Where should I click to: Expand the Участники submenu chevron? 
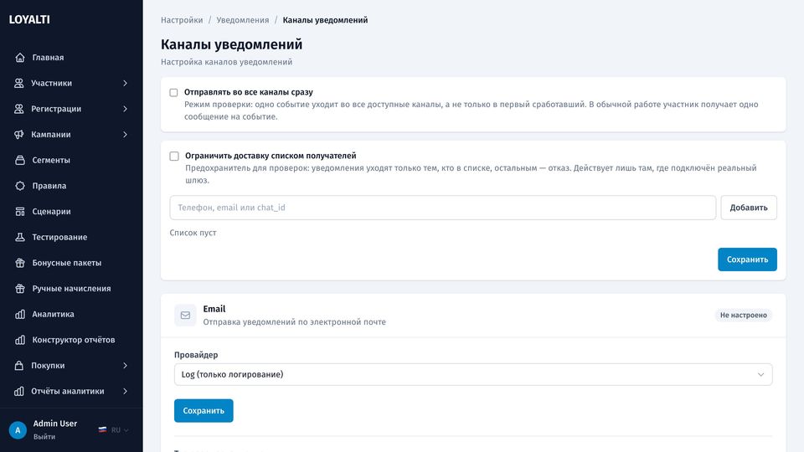125,83
